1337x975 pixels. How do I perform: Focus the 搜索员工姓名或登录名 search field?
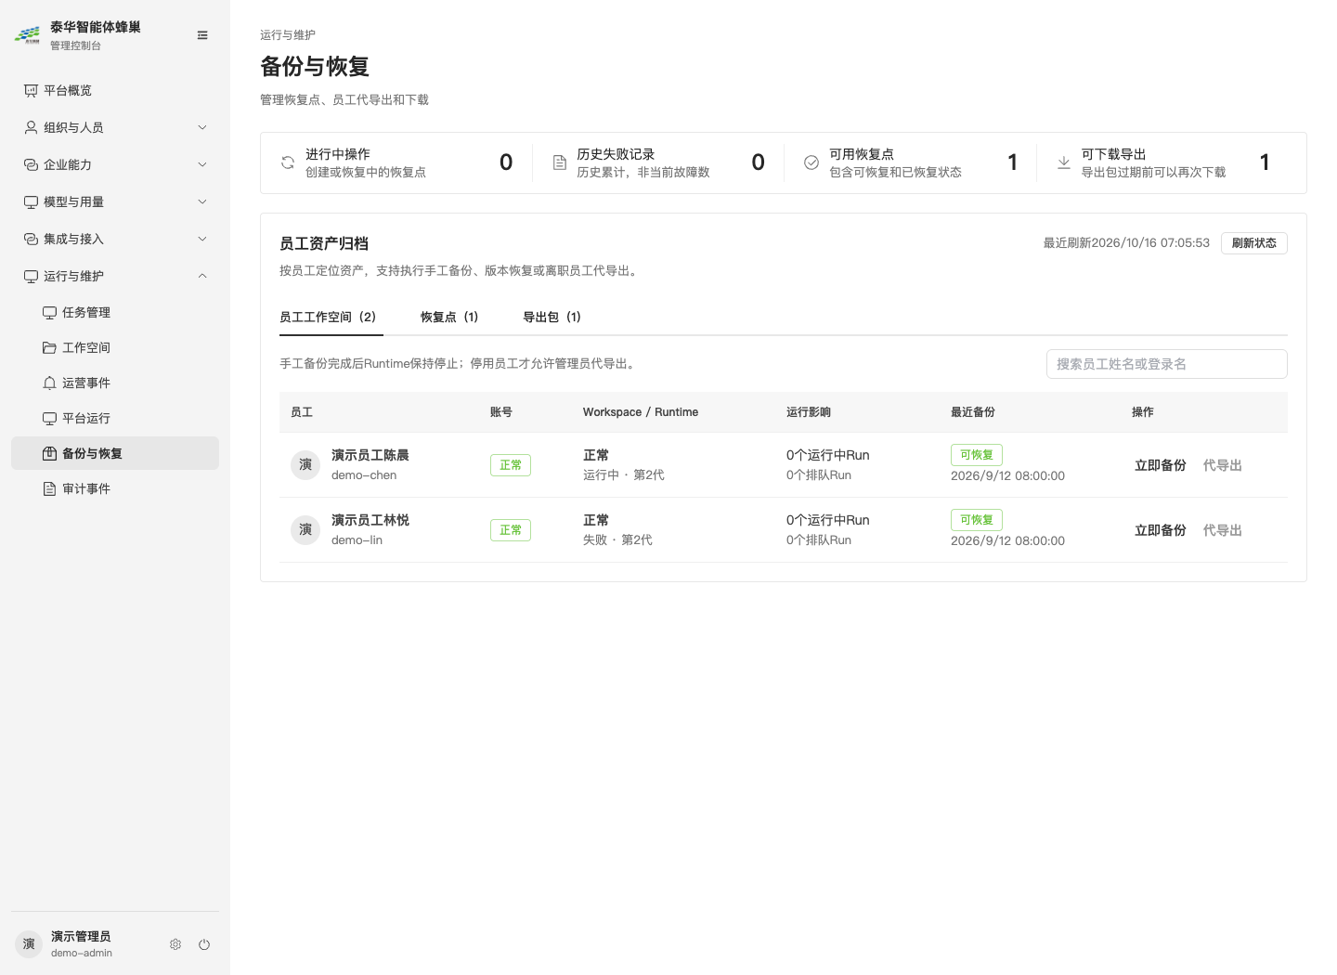1167,364
